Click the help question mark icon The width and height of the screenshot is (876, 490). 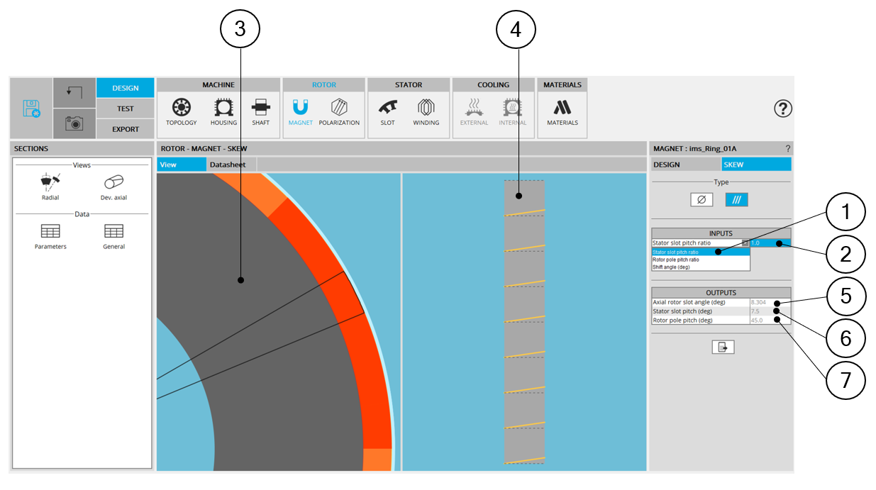point(783,108)
